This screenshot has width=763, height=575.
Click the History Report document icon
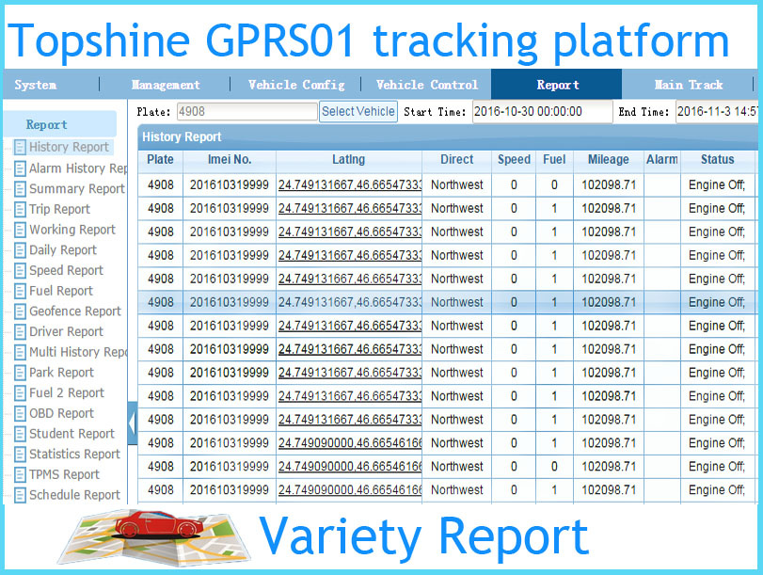coord(20,147)
